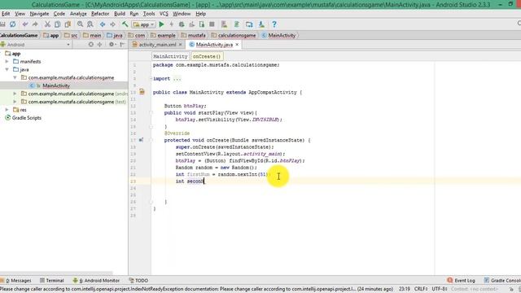Open the Help menu
This screenshot has width=521, height=293.
click(x=201, y=14)
